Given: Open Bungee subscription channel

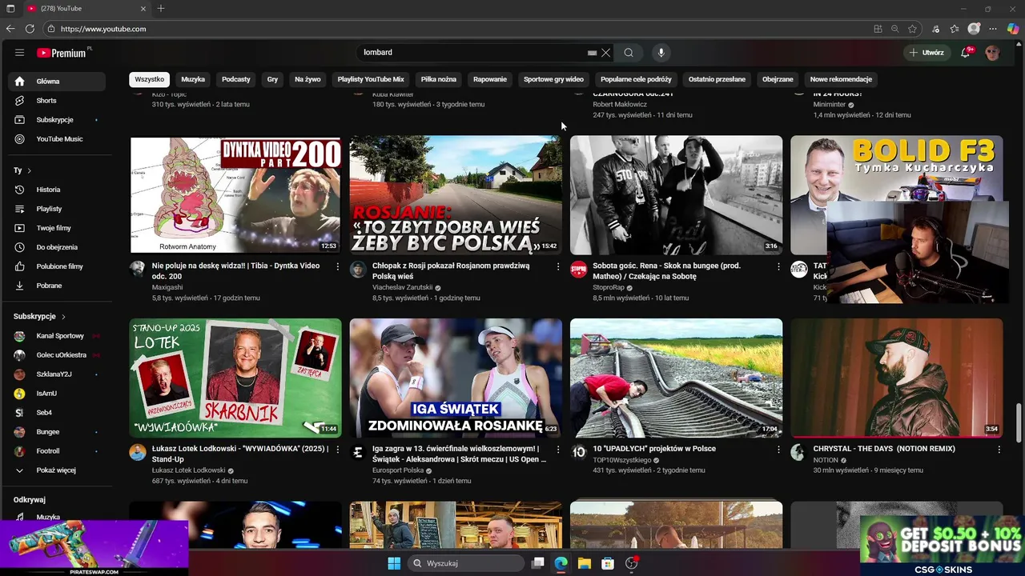Looking at the screenshot, I should click(56, 432).
